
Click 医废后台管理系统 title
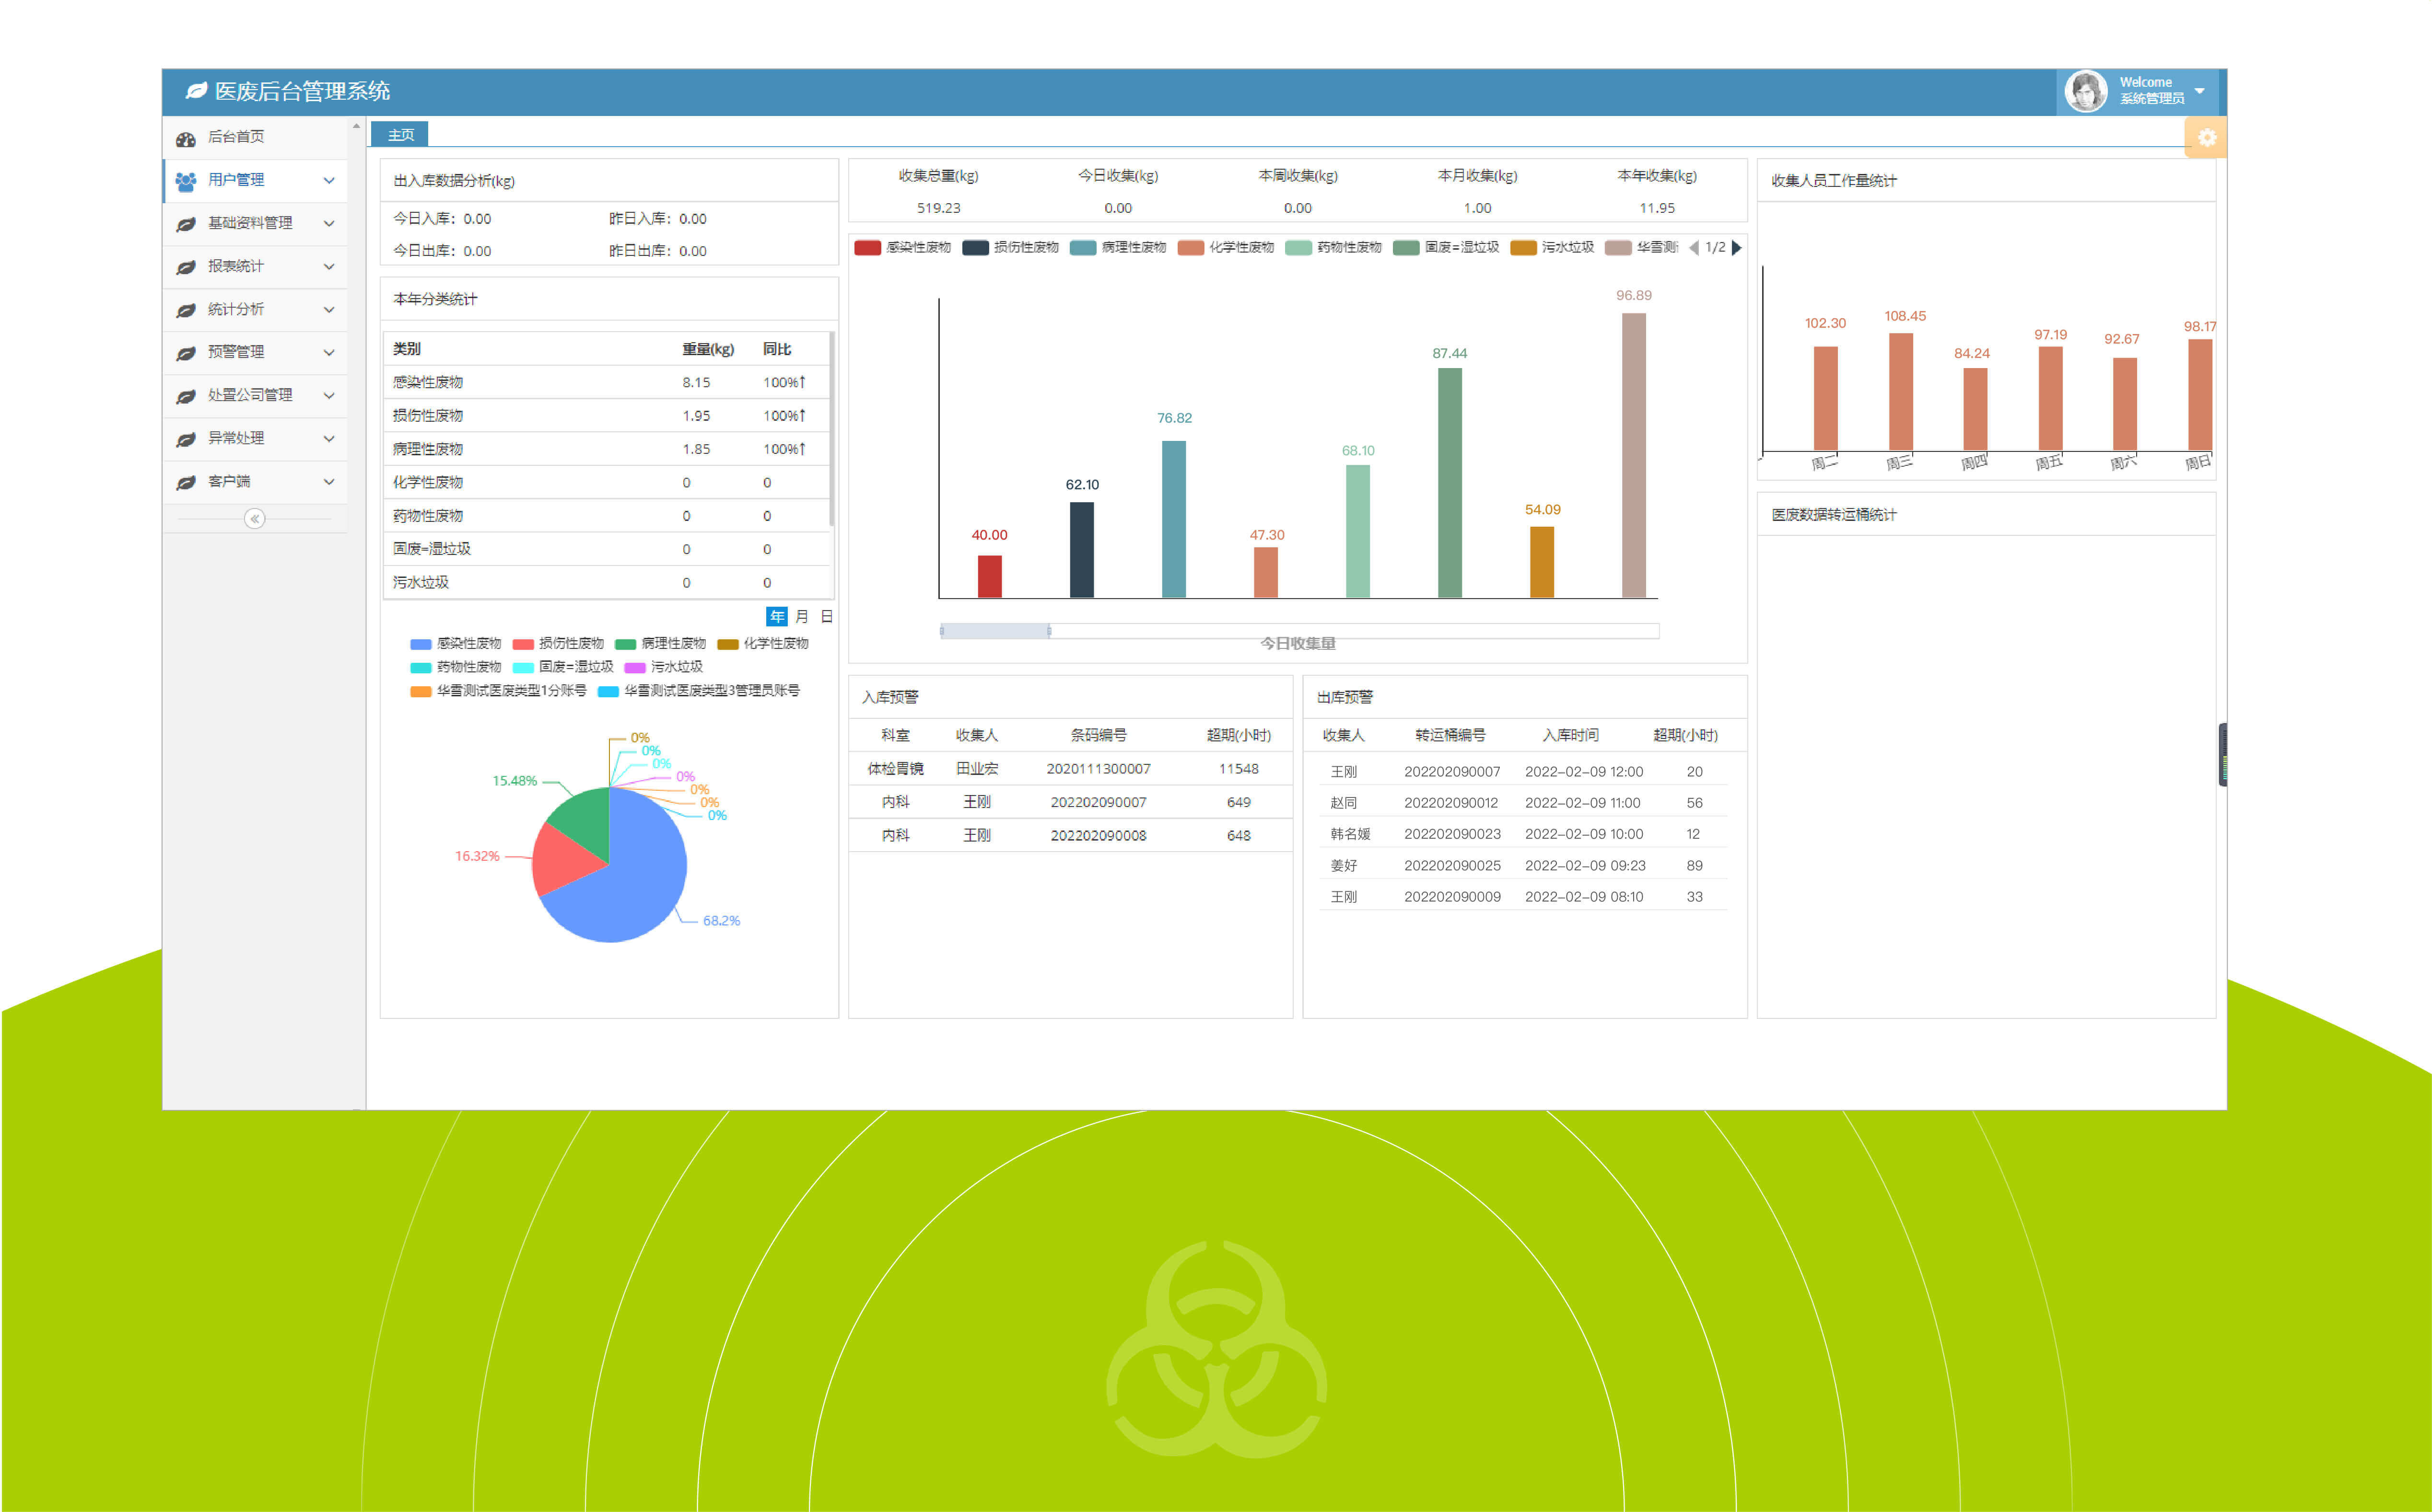[x=302, y=91]
